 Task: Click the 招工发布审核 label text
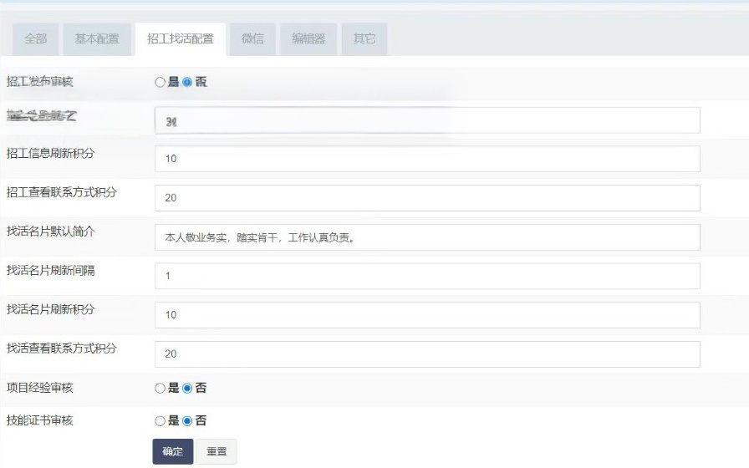coord(39,82)
